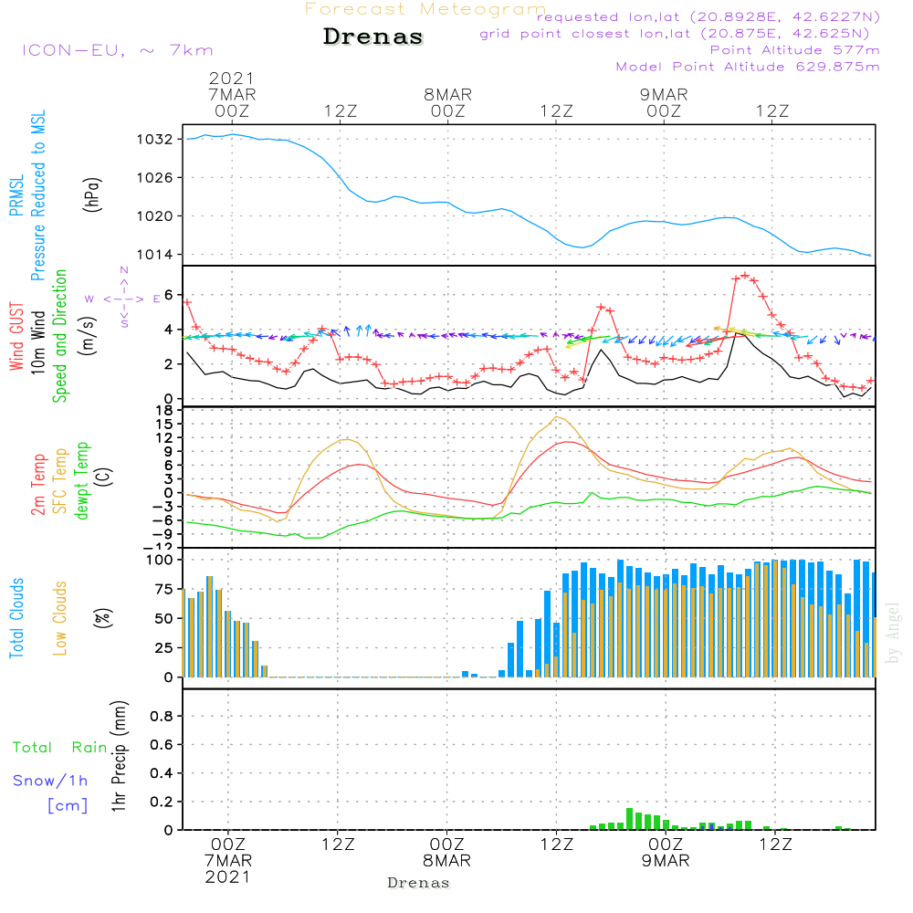Click the 8MAR 00Z top timeline marker
The image size is (913, 913).
pyautogui.click(x=447, y=102)
